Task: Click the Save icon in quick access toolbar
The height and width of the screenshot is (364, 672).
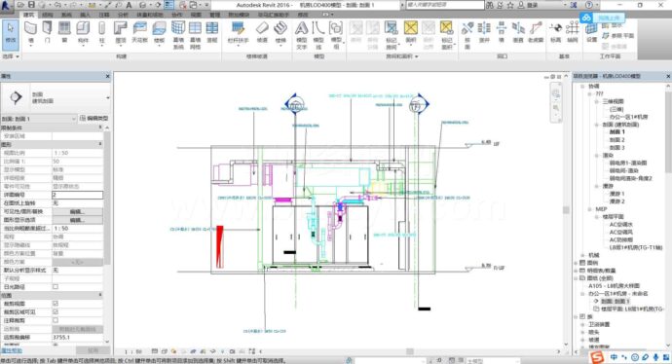Action: point(31,5)
